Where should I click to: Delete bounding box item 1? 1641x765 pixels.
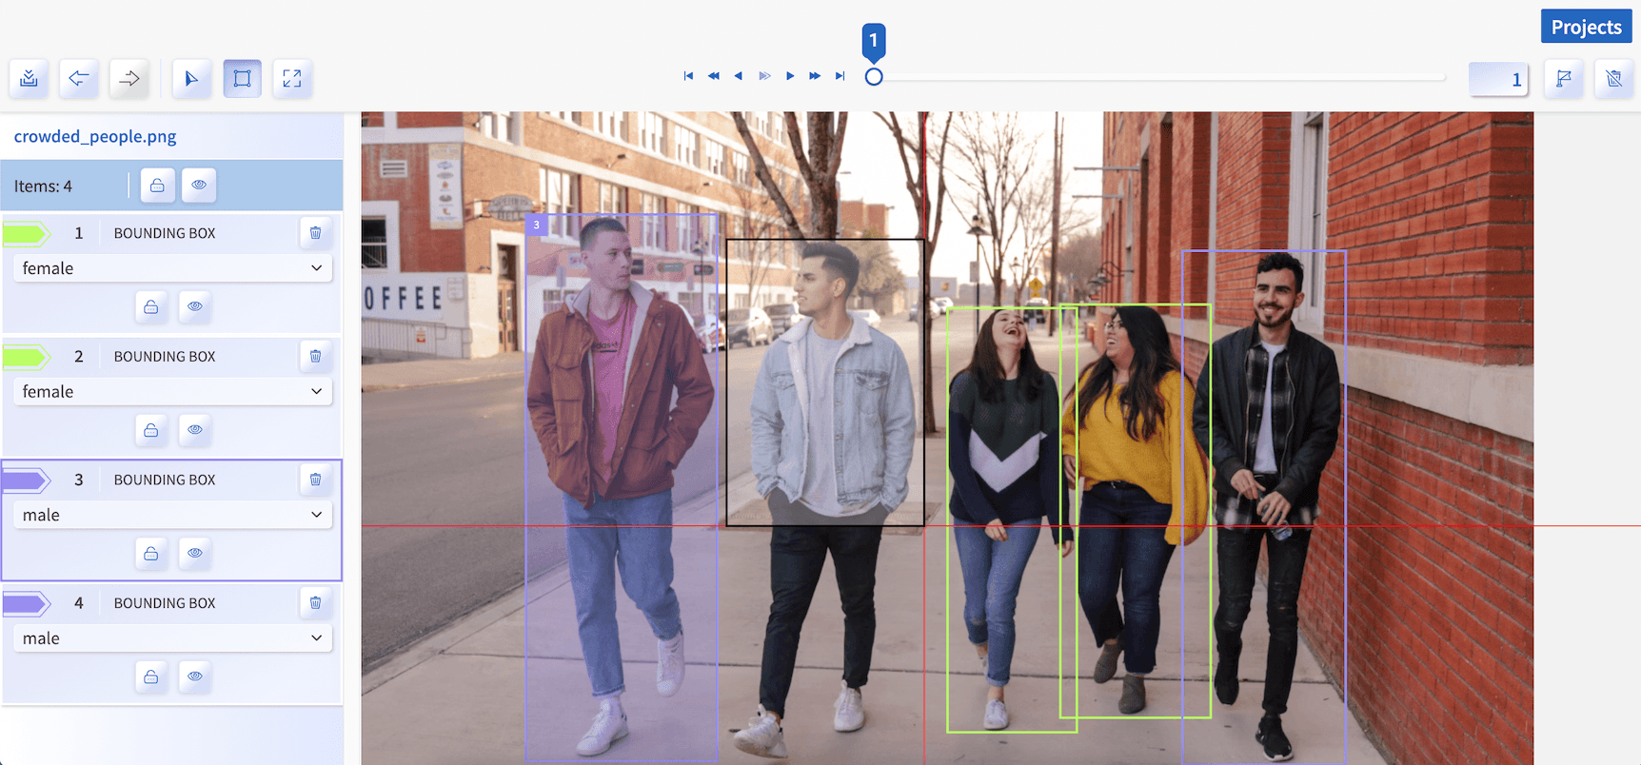point(315,233)
